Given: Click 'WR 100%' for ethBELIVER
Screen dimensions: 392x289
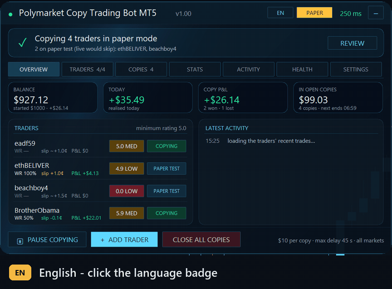Looking at the screenshot, I should 25,173.
